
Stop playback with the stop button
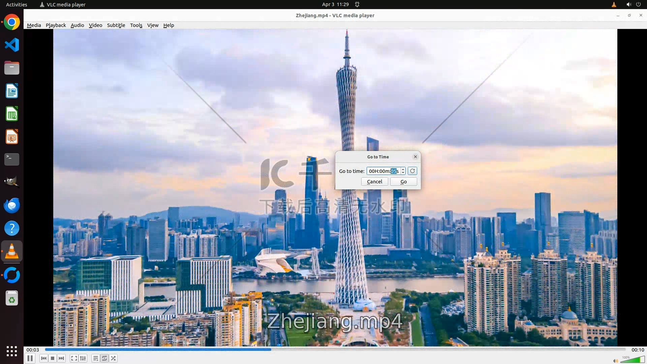coord(53,358)
